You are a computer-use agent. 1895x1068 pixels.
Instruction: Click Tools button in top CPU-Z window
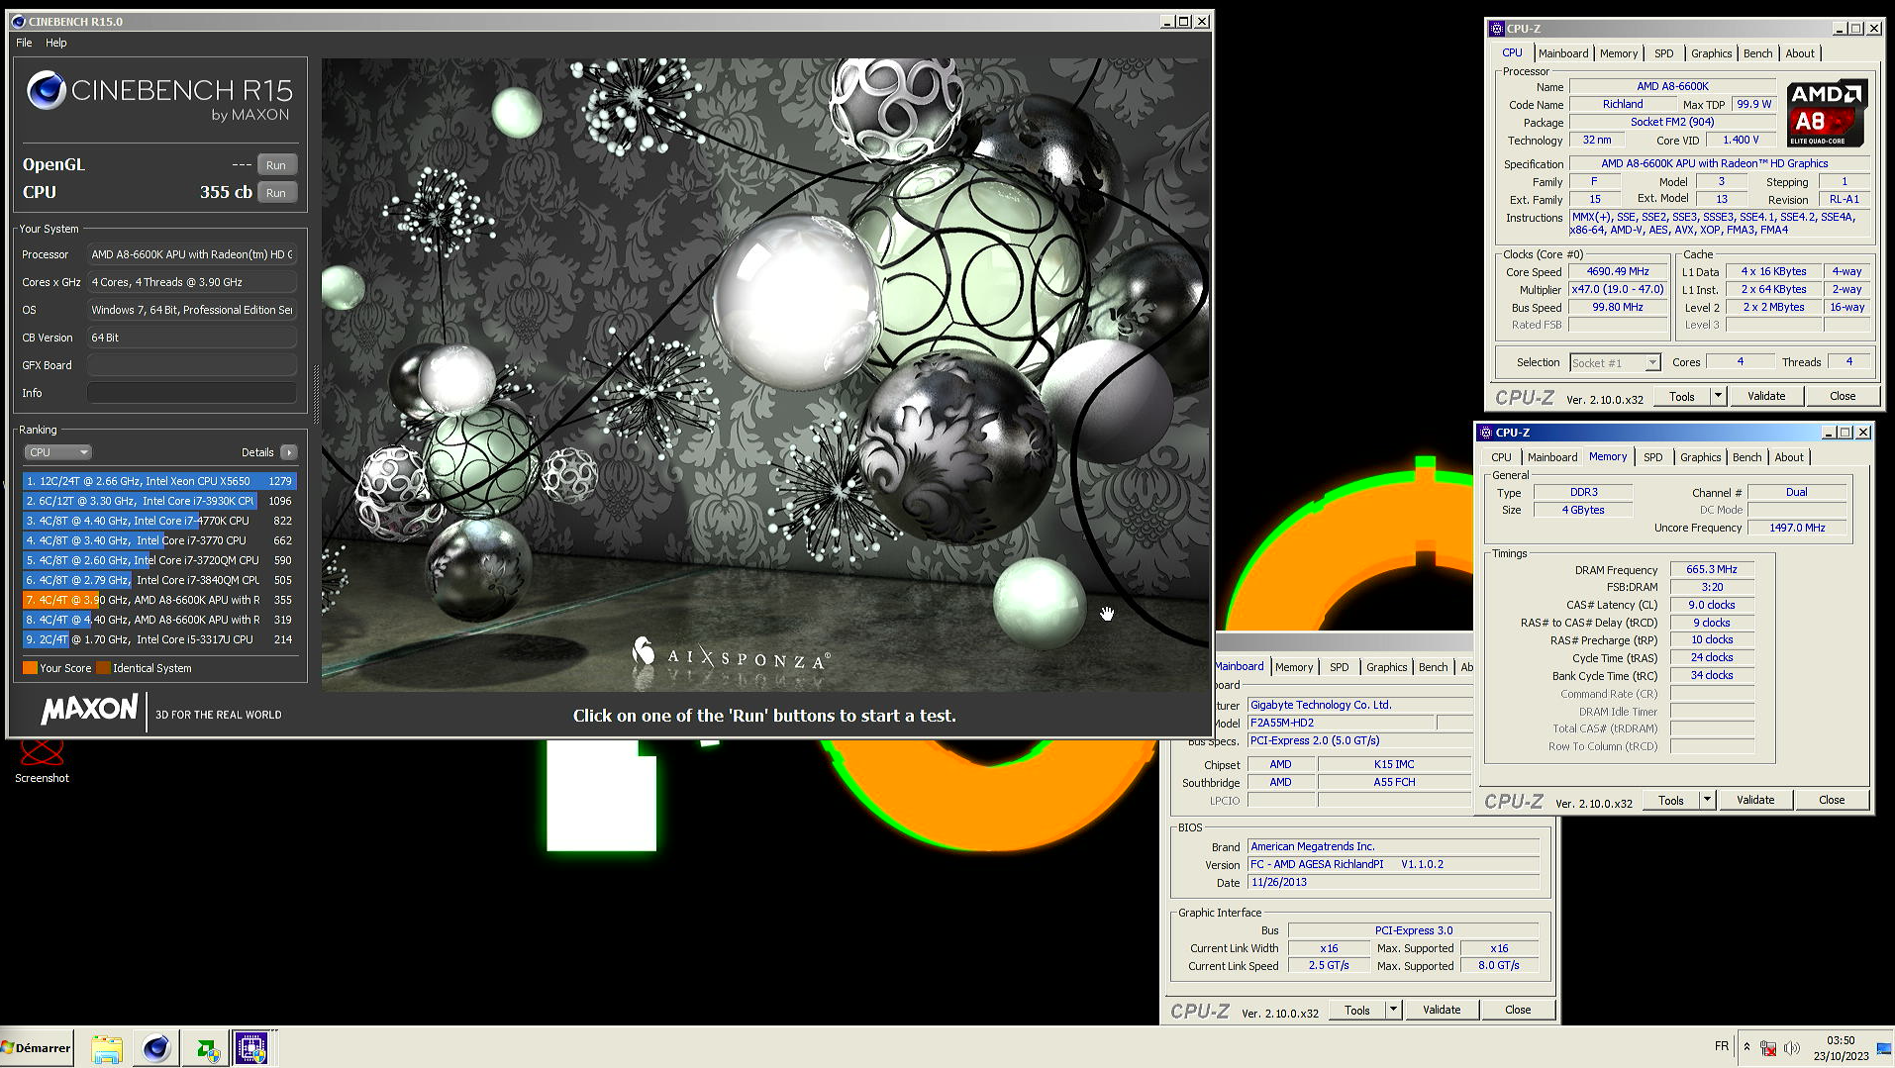pyautogui.click(x=1682, y=396)
